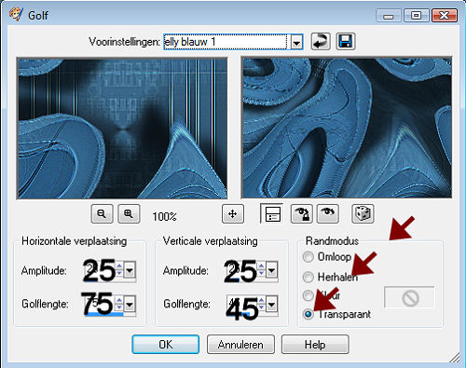Click the Annuleren button
Screen dimensions: 466x368
pyautogui.click(x=240, y=345)
